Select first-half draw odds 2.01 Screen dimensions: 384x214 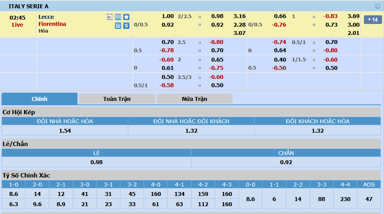[x=353, y=33]
